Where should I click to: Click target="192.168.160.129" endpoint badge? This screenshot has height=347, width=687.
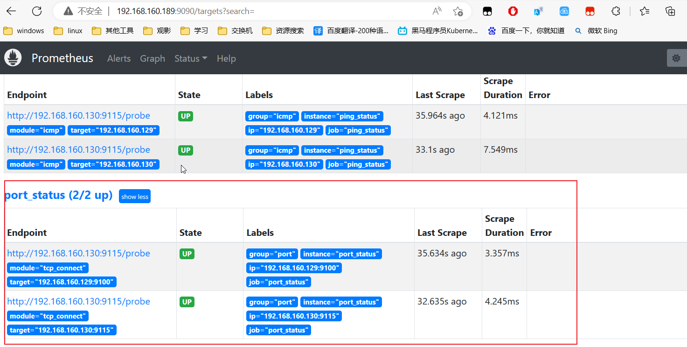tap(113, 130)
